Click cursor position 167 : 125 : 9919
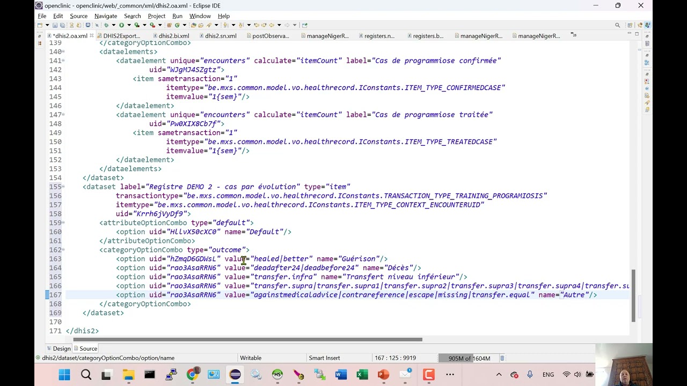Image resolution: width=687 pixels, height=386 pixels. click(x=395, y=358)
